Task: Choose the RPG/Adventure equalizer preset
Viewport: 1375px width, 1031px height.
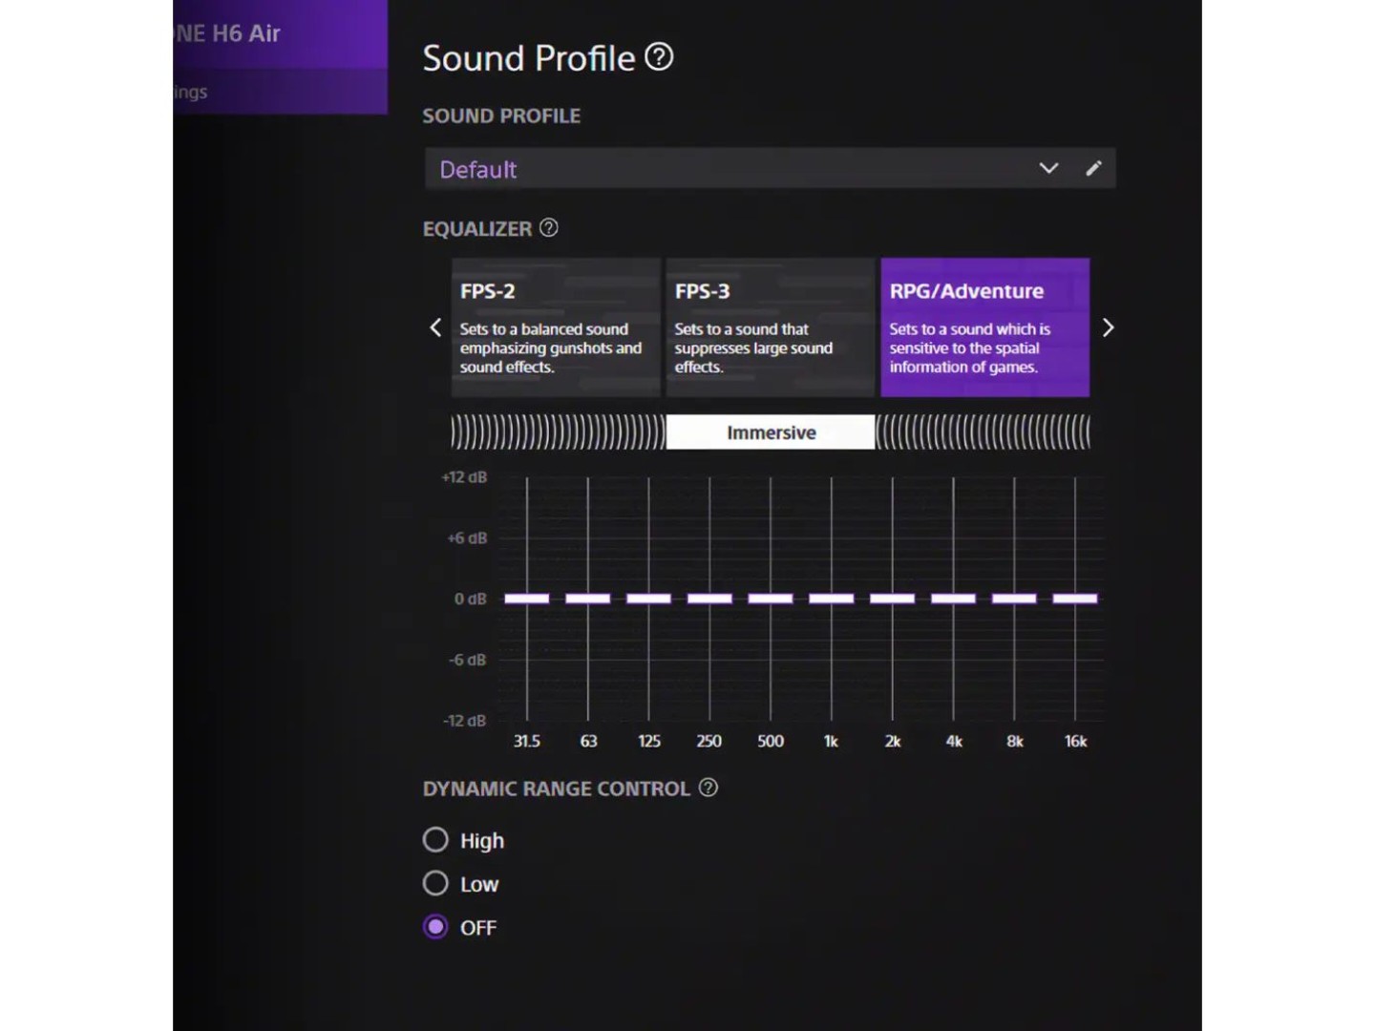Action: (985, 327)
